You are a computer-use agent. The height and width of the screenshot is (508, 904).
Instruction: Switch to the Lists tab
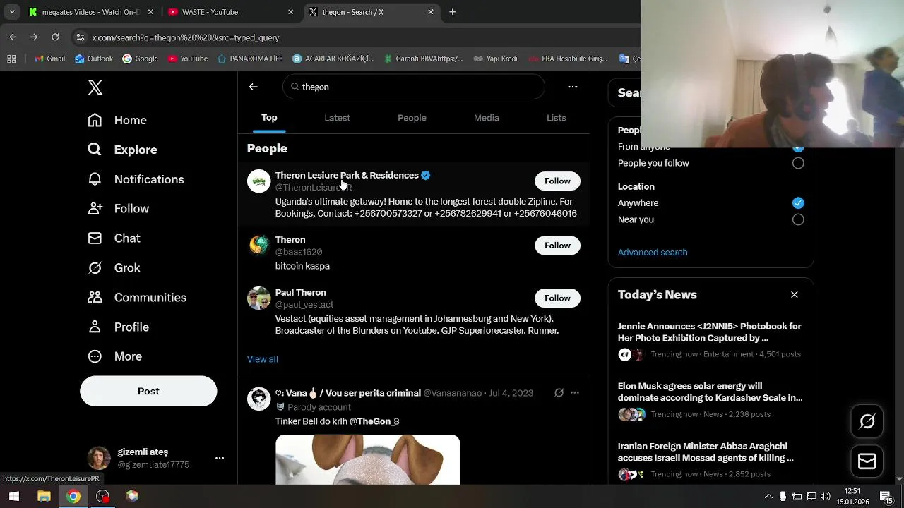click(557, 118)
